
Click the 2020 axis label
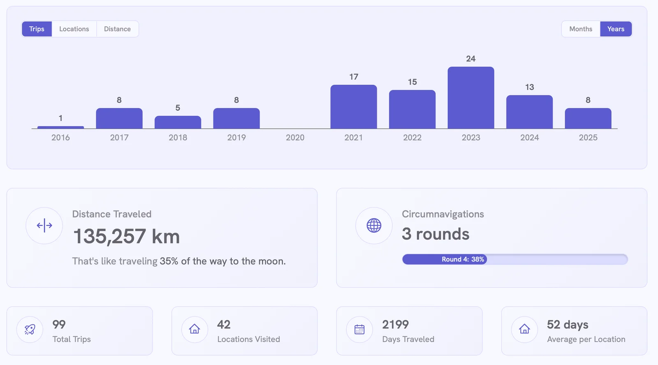click(295, 138)
